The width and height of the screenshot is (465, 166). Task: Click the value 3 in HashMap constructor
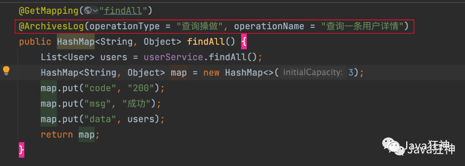tap(351, 72)
